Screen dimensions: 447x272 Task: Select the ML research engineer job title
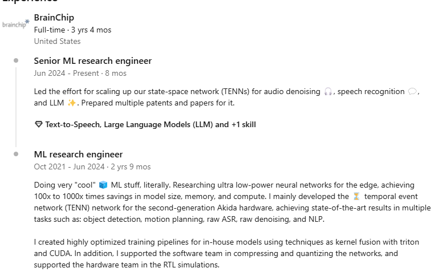(x=78, y=155)
